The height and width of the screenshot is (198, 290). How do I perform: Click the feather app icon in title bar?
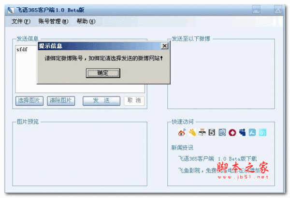11,10
